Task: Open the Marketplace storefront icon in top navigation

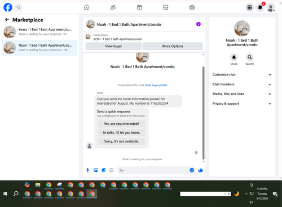Action: tap(166, 7)
